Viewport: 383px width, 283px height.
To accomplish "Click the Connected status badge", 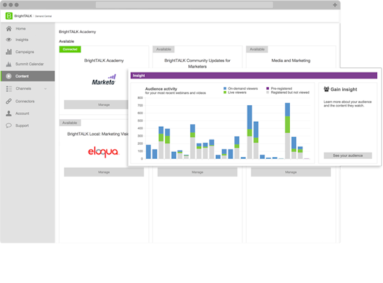I will coord(70,49).
